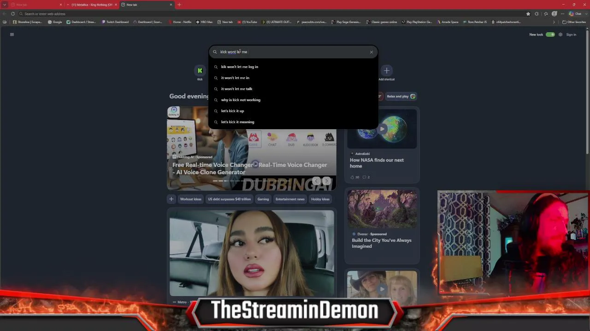Screen dimensions: 590x331
Task: Select suggestion 'let's kick it meaning'
Action: coord(293,122)
